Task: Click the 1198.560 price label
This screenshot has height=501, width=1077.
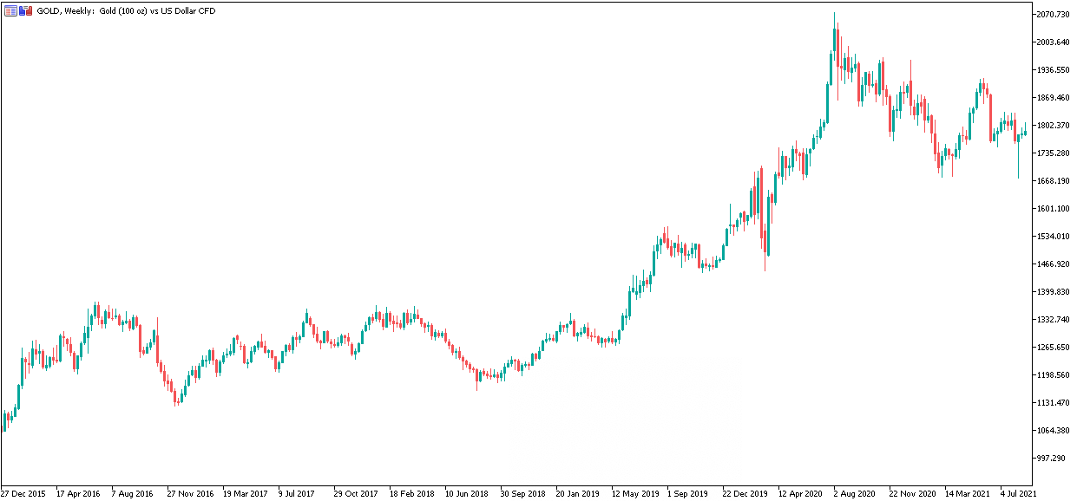Action: pyautogui.click(x=1054, y=375)
